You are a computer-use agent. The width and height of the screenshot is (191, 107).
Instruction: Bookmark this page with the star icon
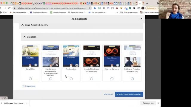click(90, 8)
